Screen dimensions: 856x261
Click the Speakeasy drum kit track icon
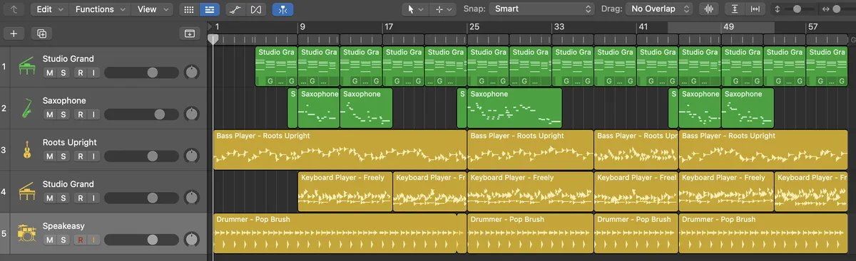click(26, 233)
